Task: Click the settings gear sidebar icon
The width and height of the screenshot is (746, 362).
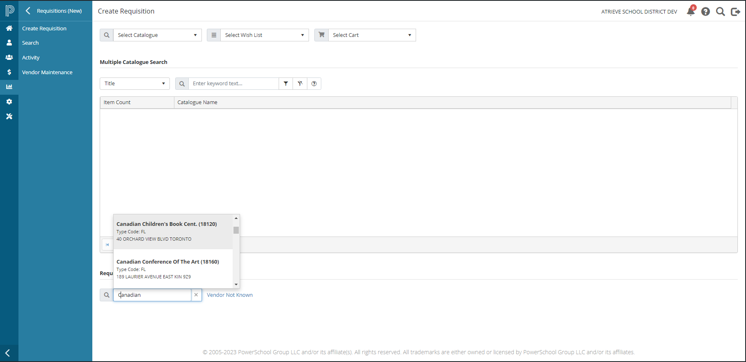Action: coord(9,102)
